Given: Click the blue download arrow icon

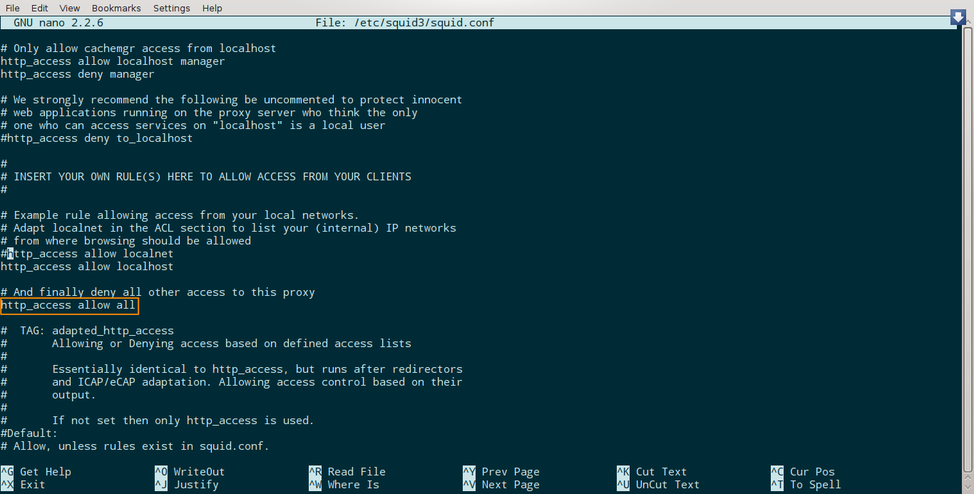Looking at the screenshot, I should [958, 18].
